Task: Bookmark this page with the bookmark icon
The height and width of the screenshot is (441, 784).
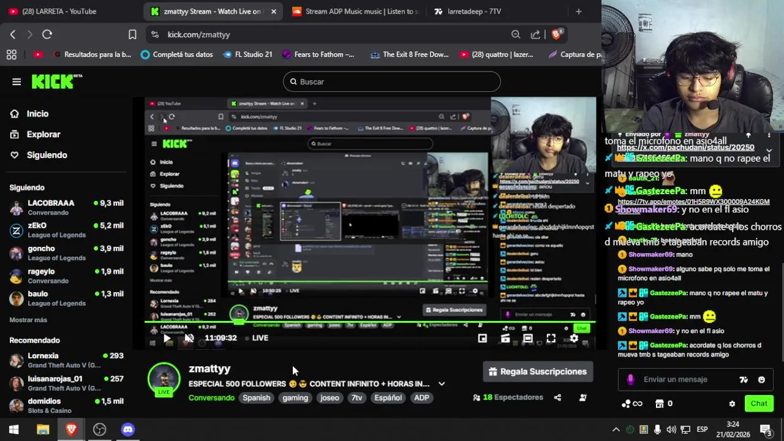Action: (x=132, y=35)
